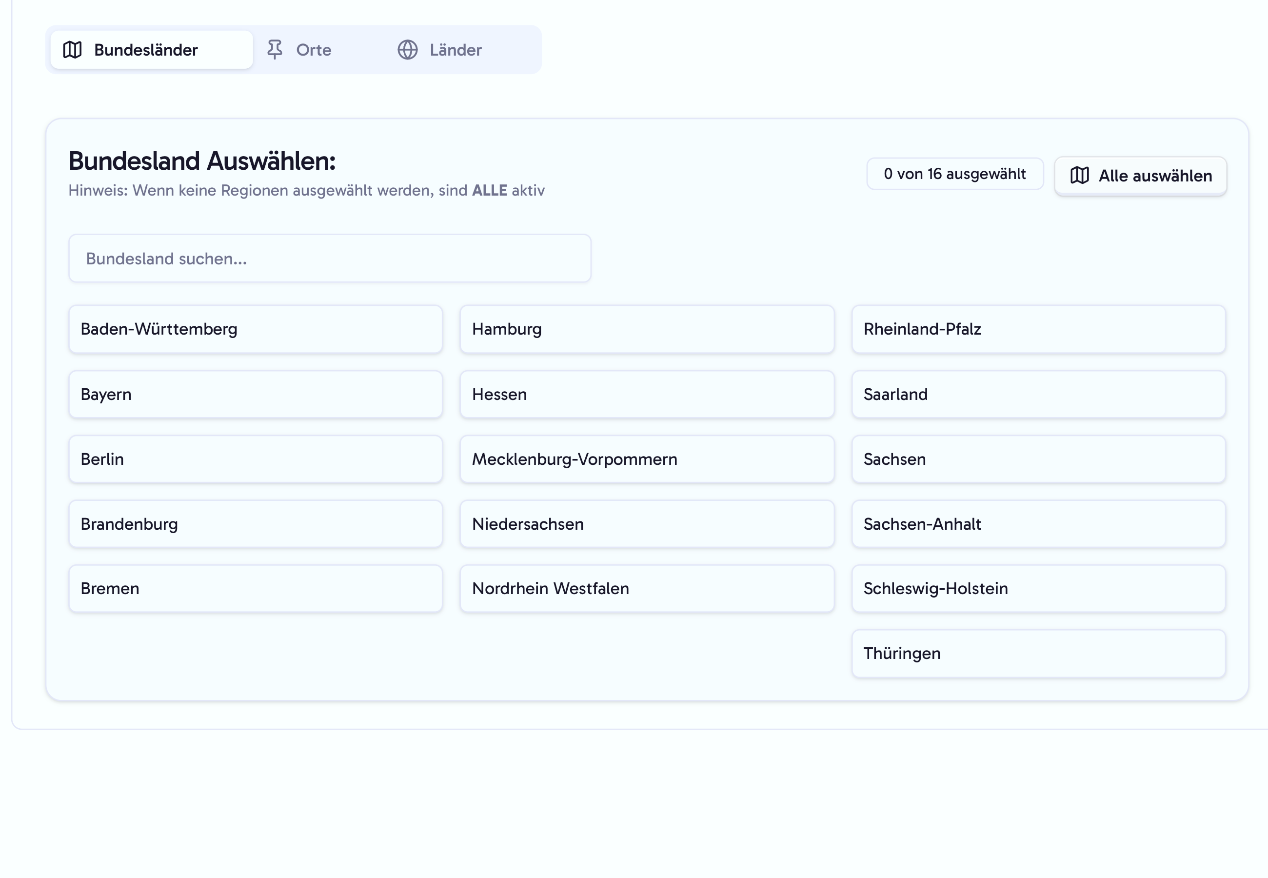Viewport: 1268px width, 878px height.
Task: Select Saarland
Action: pos(1039,395)
